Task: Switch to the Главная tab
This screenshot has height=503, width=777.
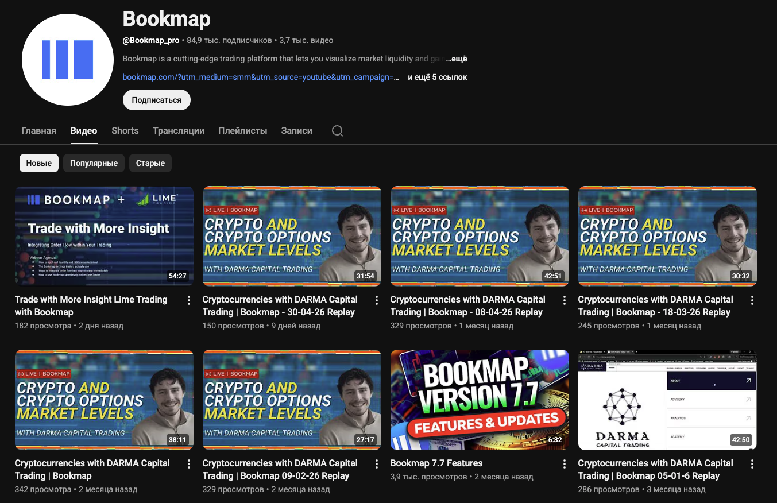Action: point(39,130)
